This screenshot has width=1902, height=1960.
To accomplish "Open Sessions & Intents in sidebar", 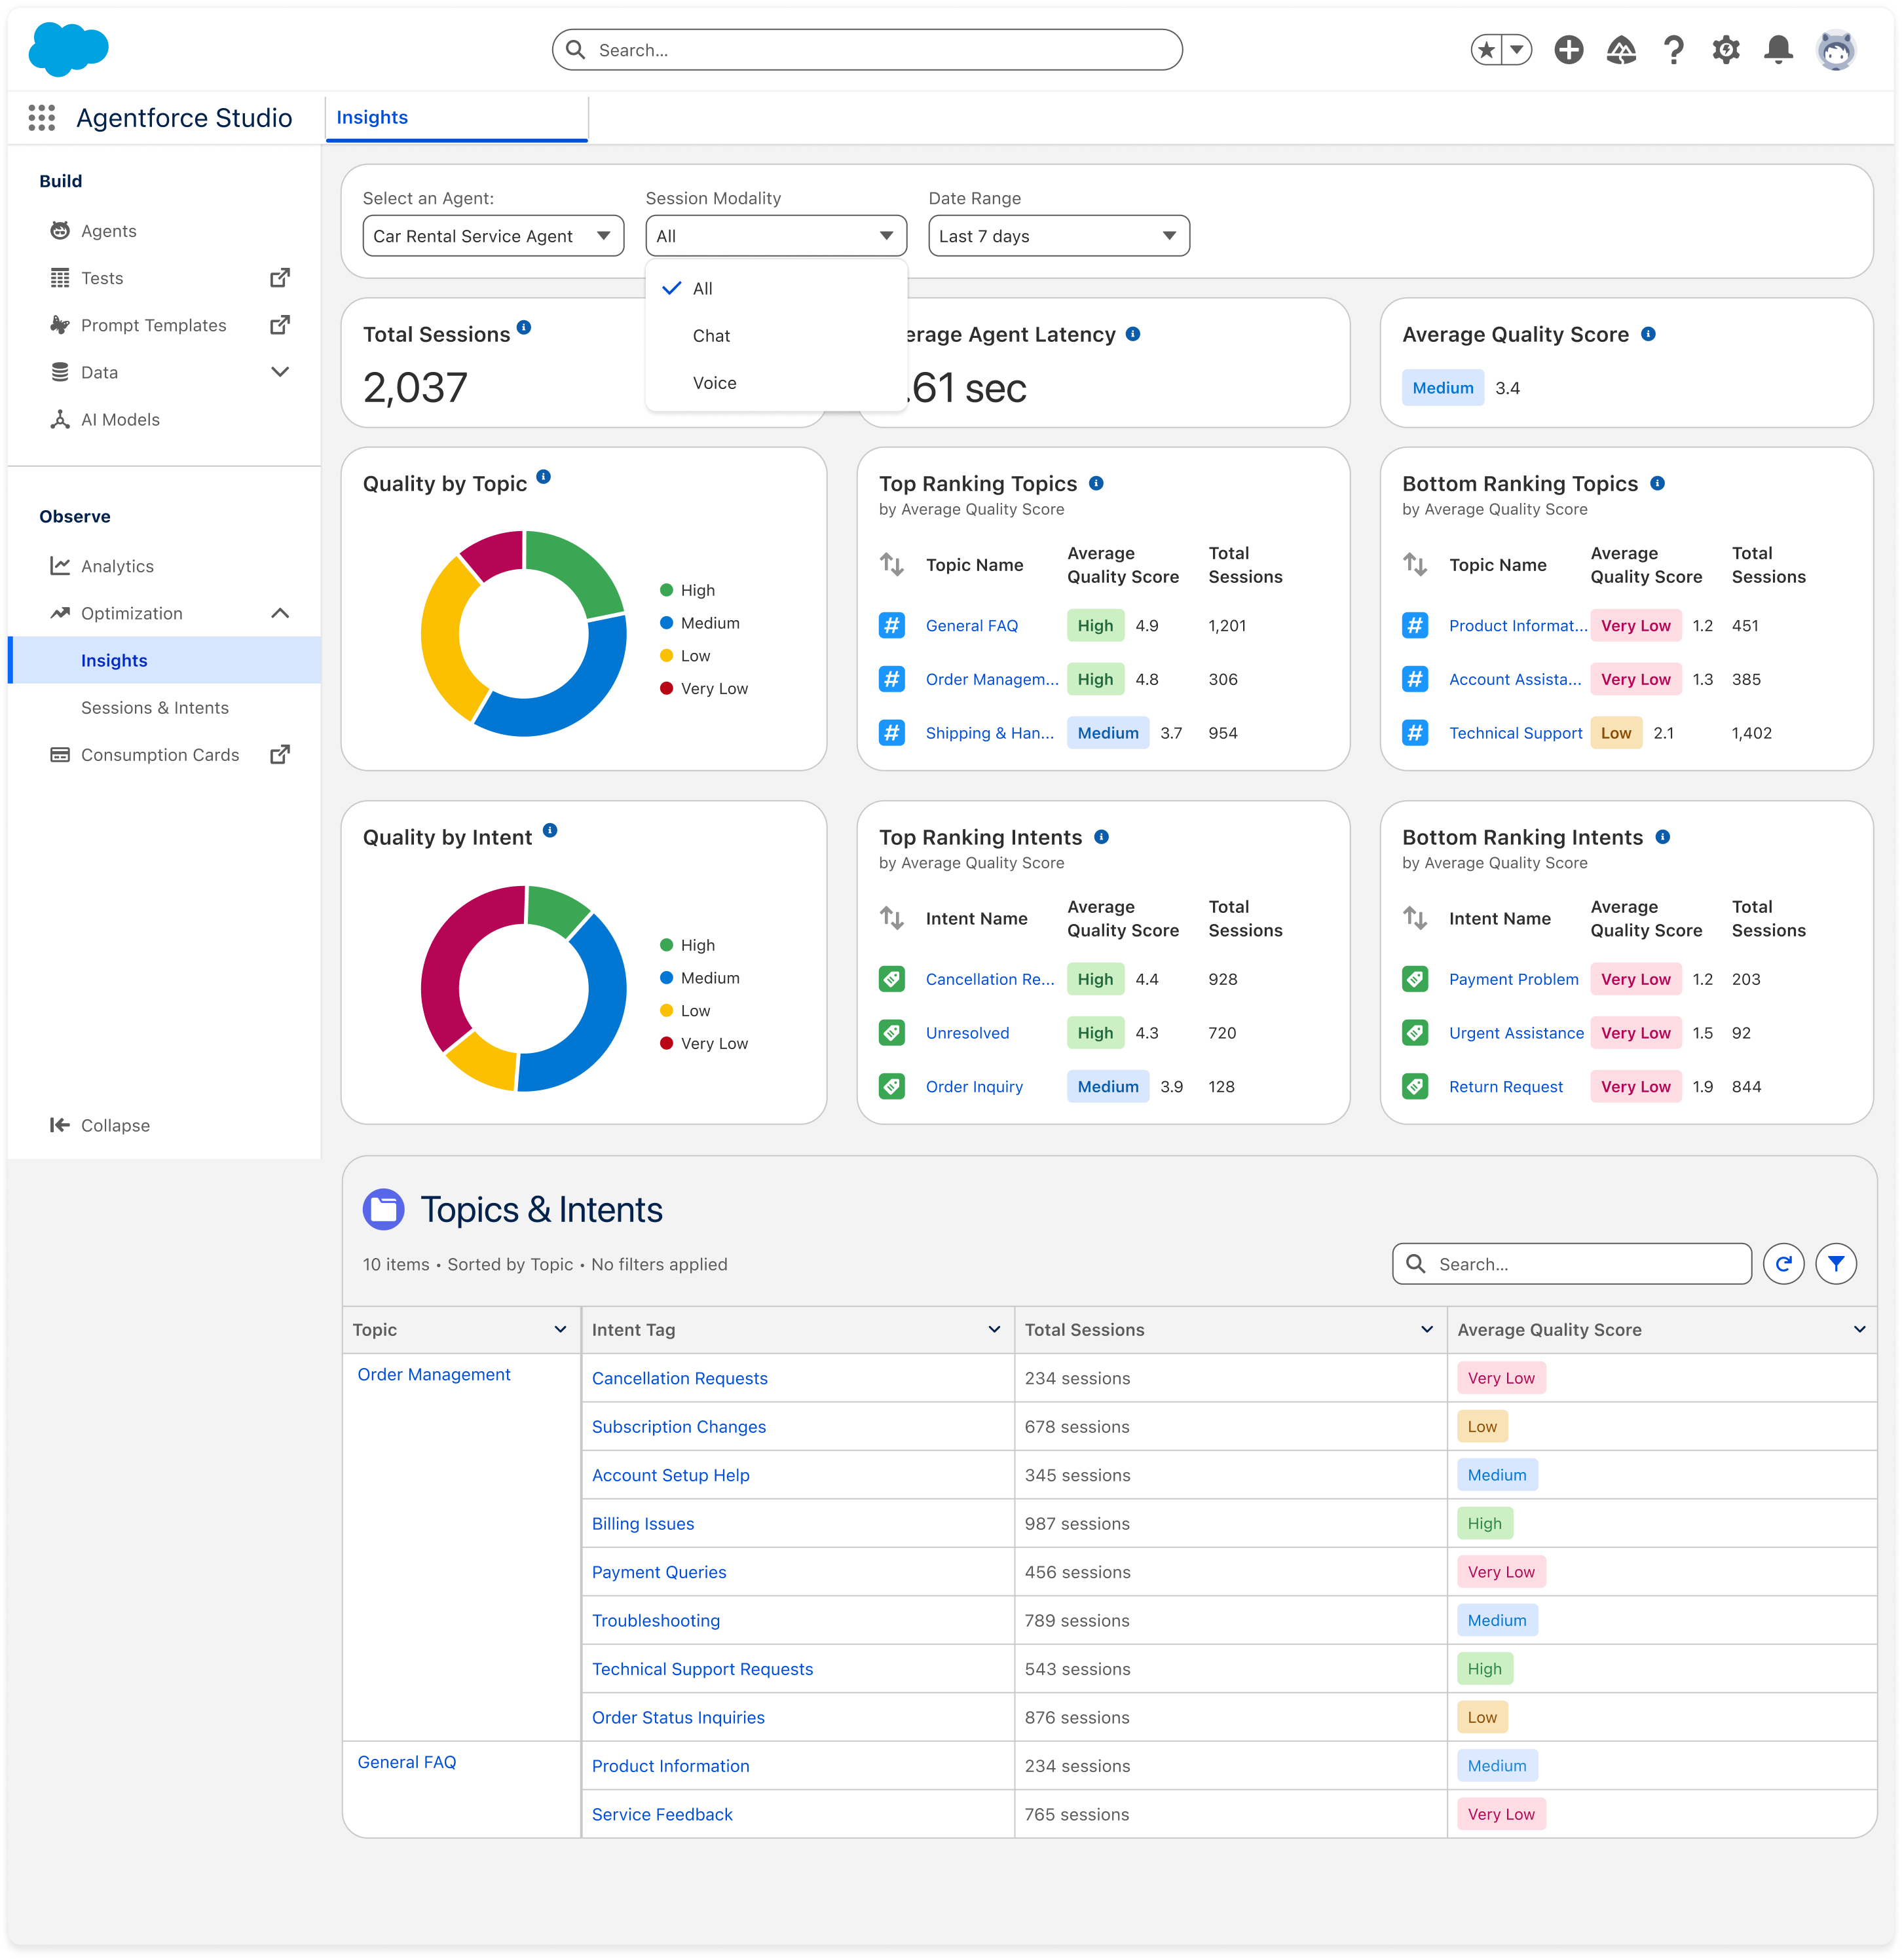I will pos(154,708).
